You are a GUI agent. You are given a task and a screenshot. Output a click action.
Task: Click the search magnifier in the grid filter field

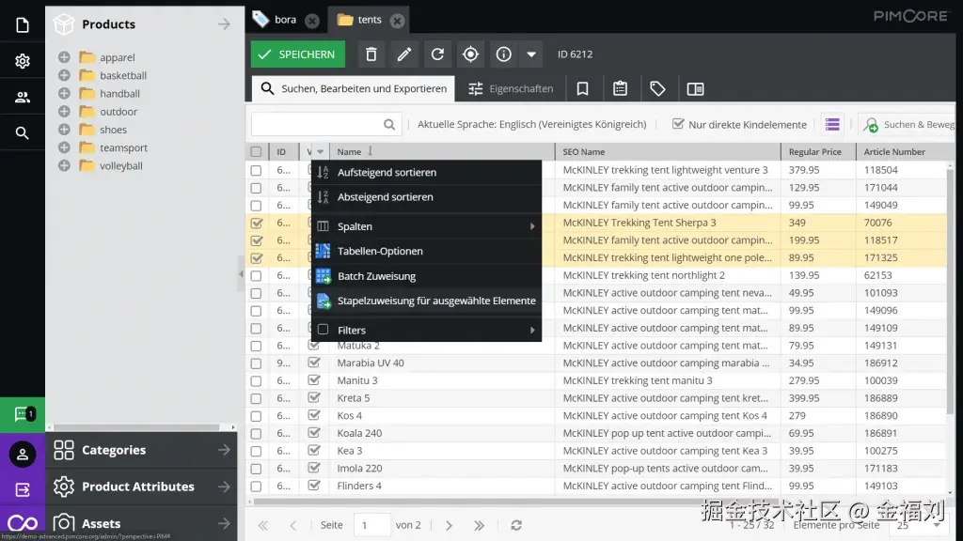click(389, 125)
